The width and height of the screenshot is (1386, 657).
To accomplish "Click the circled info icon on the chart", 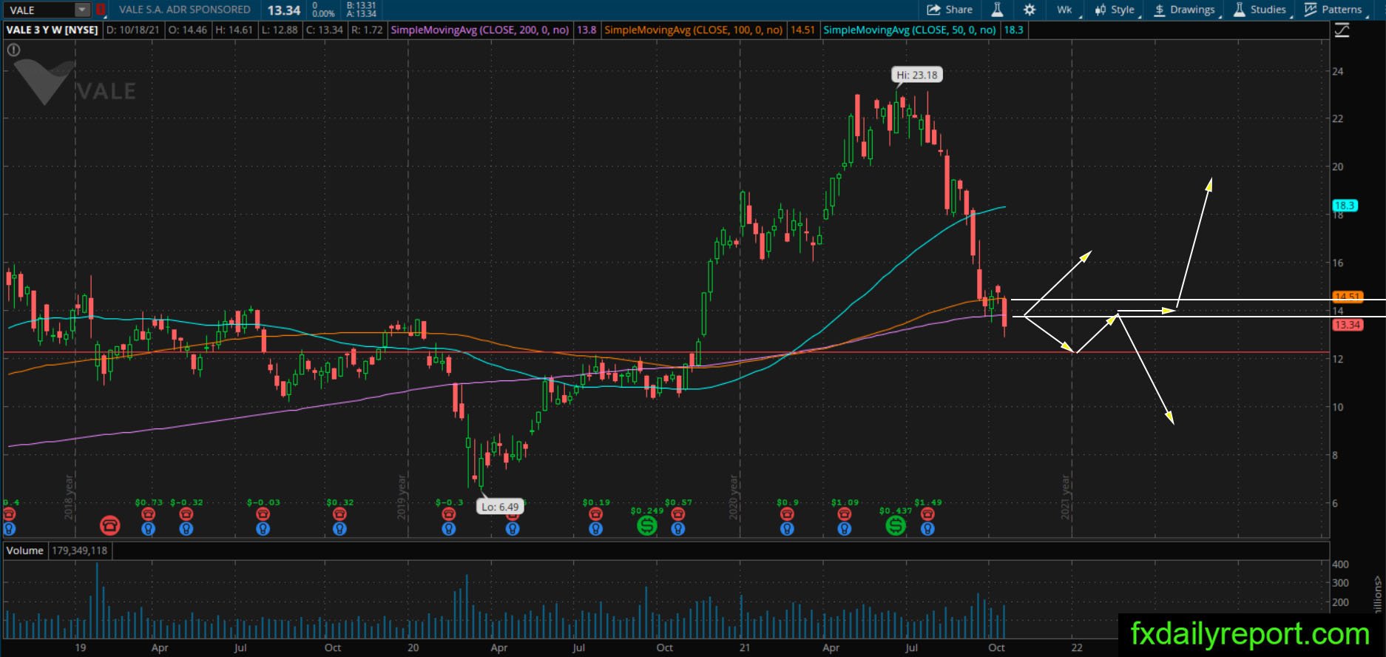I will [x=13, y=50].
